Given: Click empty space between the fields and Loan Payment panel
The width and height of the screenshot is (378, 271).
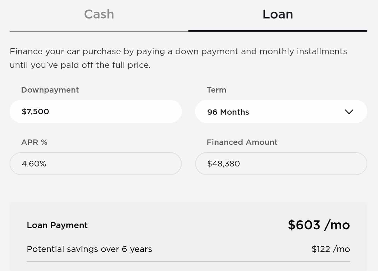Looking at the screenshot, I should click(x=188, y=189).
